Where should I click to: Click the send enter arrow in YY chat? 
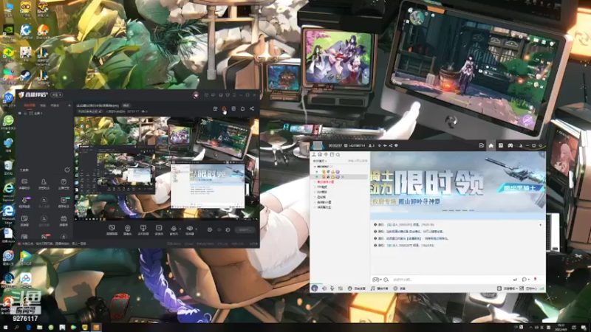click(x=515, y=280)
